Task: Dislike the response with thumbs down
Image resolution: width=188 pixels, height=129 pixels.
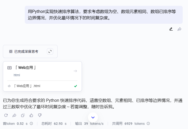Action: pyautogui.click(x=40, y=115)
